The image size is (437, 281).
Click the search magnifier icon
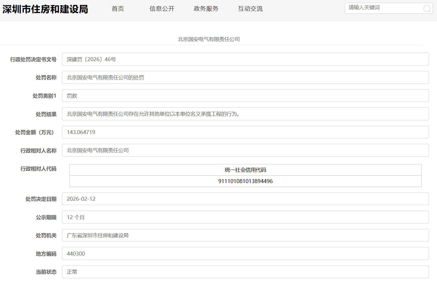click(427, 9)
